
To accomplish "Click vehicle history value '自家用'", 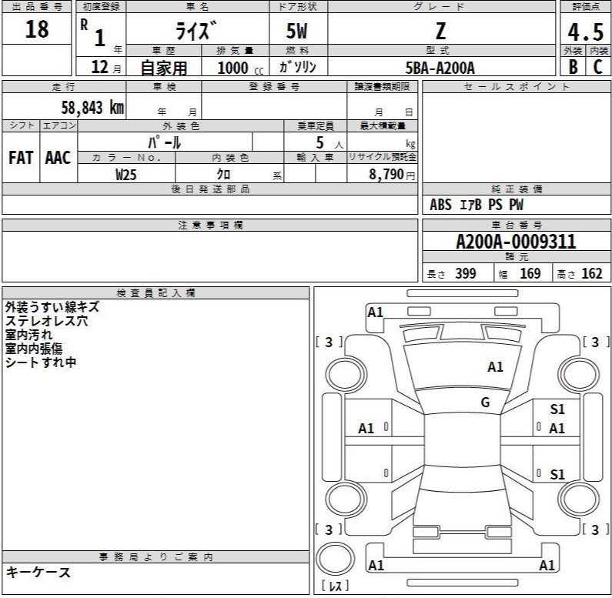I will 164,68.
